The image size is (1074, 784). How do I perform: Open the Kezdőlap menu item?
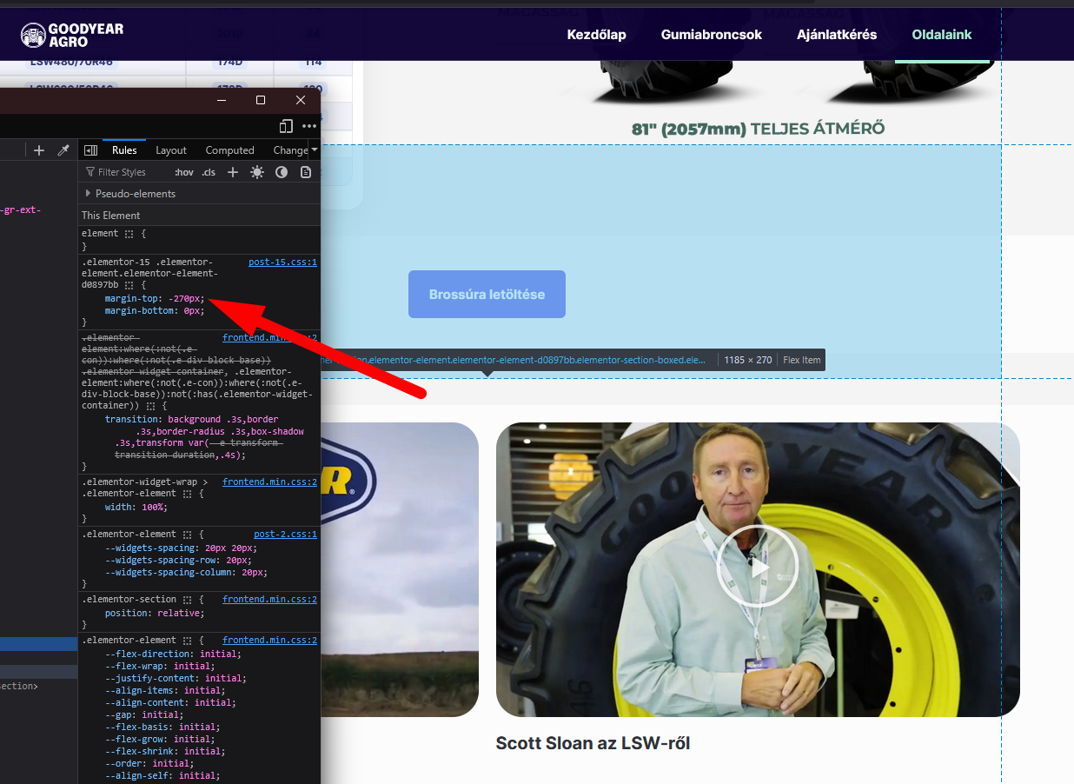pyautogui.click(x=596, y=35)
